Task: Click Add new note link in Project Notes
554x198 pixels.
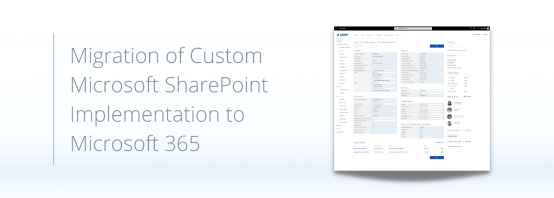Action: click(x=439, y=142)
